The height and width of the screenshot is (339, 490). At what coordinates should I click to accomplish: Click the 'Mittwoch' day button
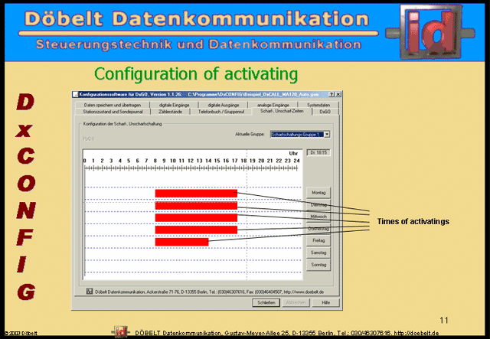pyautogui.click(x=318, y=217)
